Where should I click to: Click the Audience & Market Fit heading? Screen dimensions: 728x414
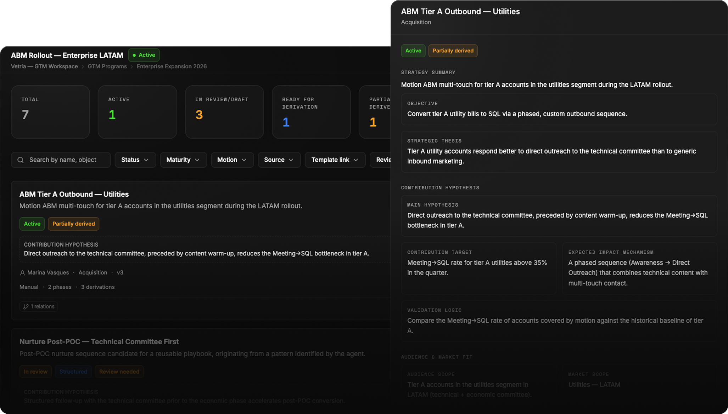coord(437,357)
